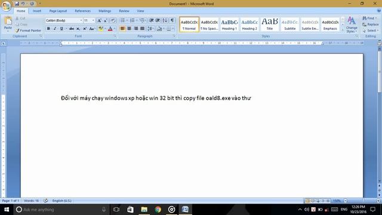
Task: Apply text highlight color
Action: pos(101,29)
